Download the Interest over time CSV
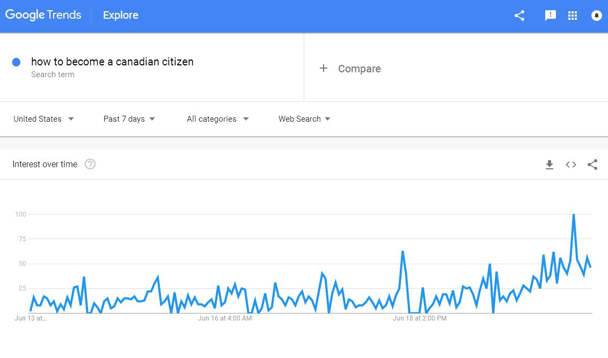This screenshot has width=608, height=358. [549, 165]
